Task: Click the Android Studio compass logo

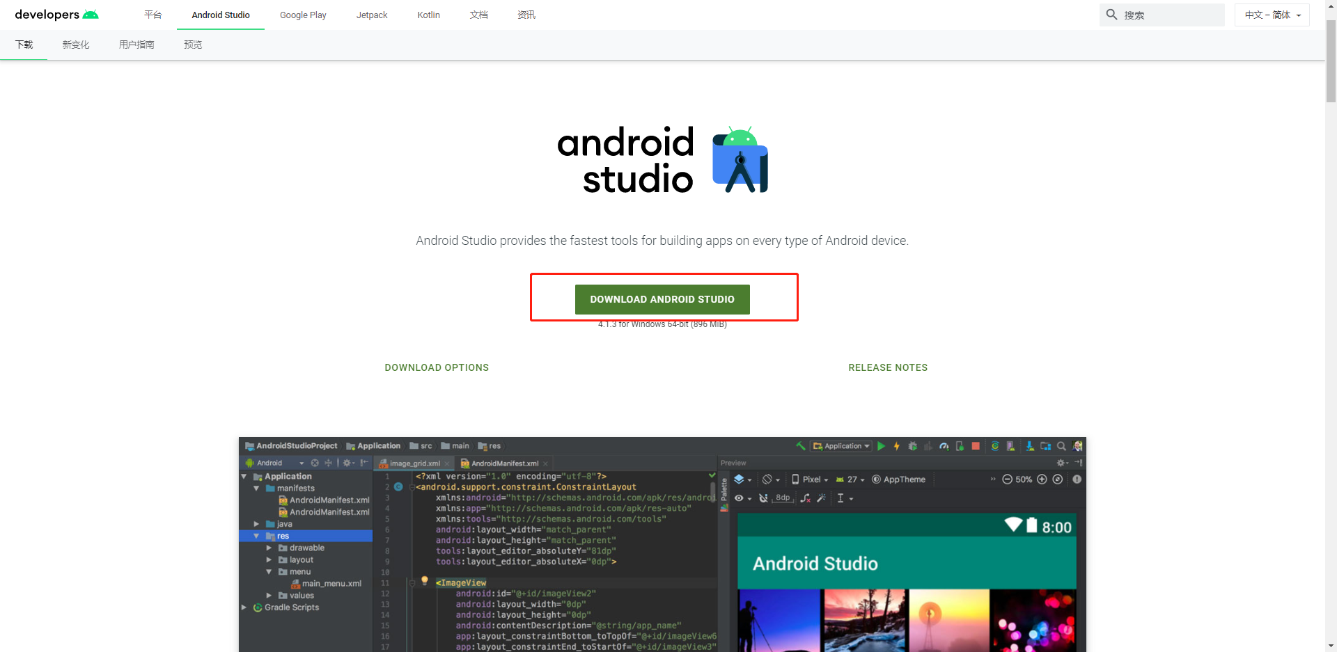Action: [x=740, y=159]
